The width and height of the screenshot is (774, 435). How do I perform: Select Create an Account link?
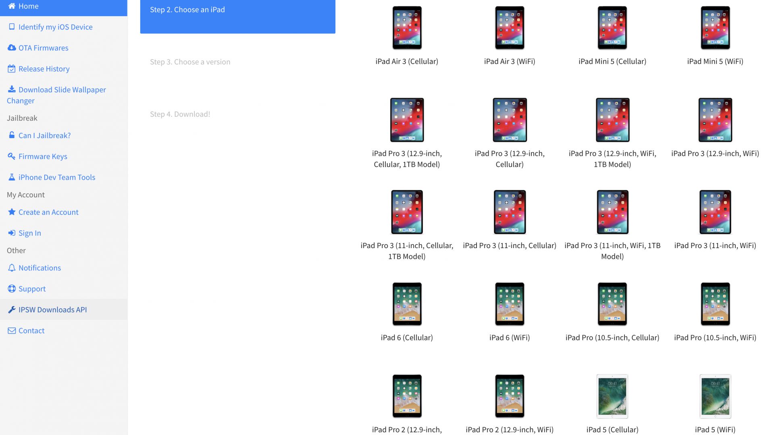point(48,212)
